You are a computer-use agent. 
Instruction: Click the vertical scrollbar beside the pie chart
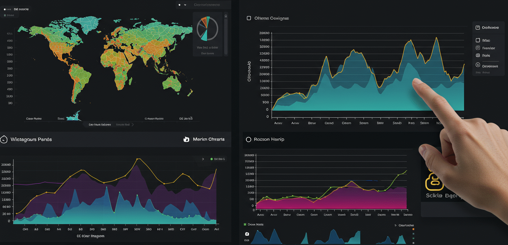pyautogui.click(x=226, y=34)
